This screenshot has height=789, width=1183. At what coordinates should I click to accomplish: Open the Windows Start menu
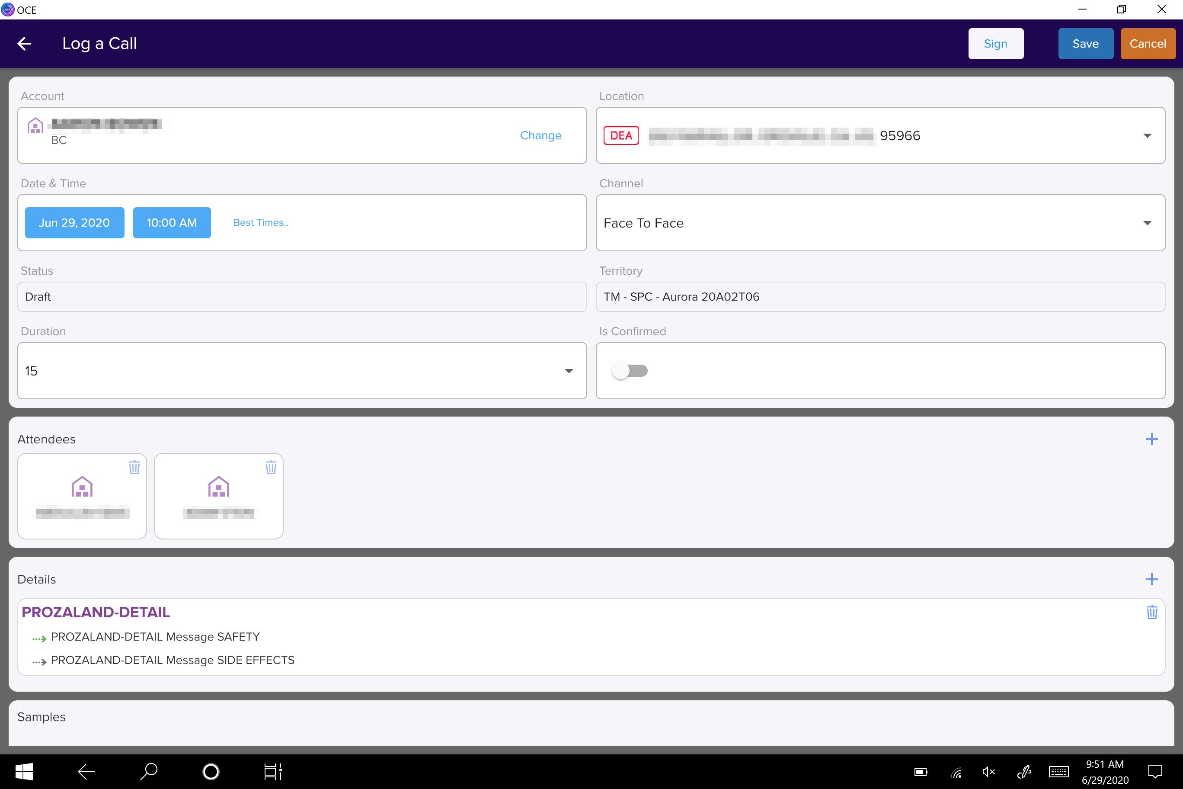[x=24, y=771]
